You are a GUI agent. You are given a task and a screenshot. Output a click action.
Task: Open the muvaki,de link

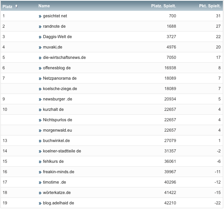(x=53, y=47)
